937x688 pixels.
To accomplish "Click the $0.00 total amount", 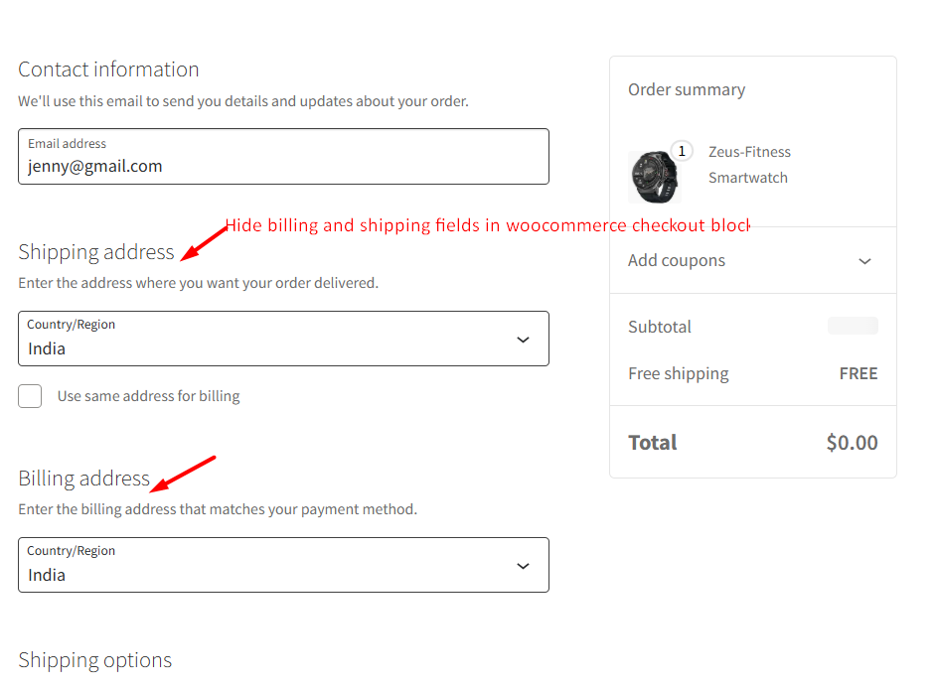I will [852, 443].
